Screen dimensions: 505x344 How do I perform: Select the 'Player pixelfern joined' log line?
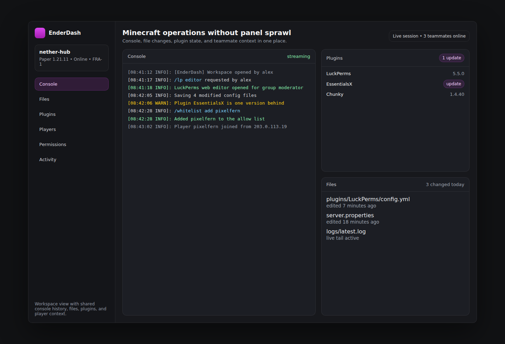pos(207,127)
